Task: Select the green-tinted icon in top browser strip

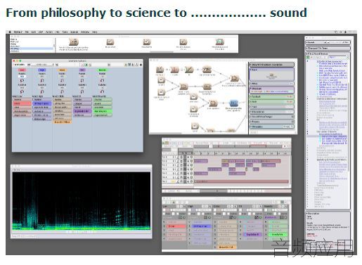Action: pos(219,42)
